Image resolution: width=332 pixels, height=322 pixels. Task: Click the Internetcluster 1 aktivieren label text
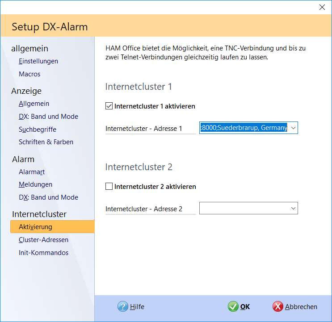coord(155,106)
